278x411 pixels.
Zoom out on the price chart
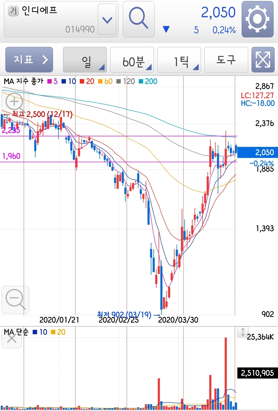click(15, 299)
